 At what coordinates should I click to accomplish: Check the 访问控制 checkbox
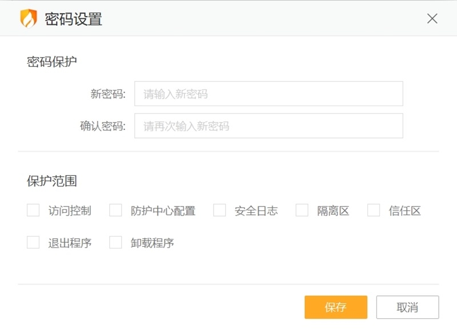coord(32,210)
